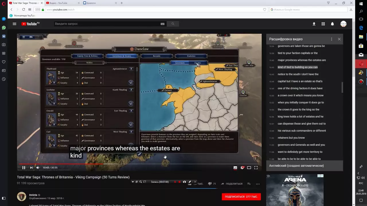Screen dimensions: 367x206
Task: Open the Invicta channel name link
Action: pos(33,195)
